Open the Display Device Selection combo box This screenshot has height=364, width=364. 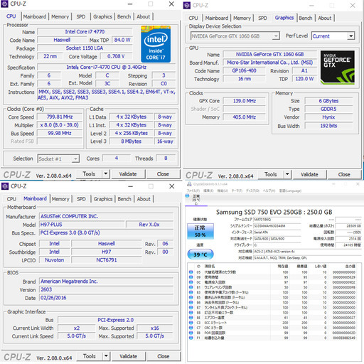tap(235, 36)
